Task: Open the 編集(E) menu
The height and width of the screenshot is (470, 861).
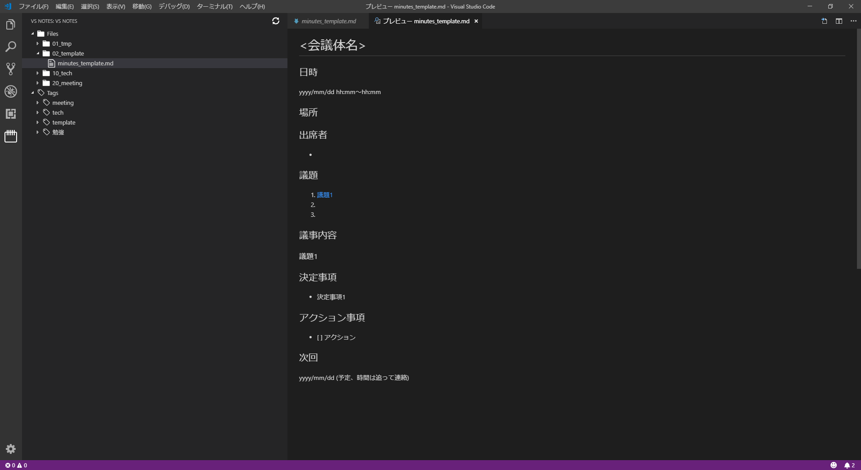Action: pos(65,6)
